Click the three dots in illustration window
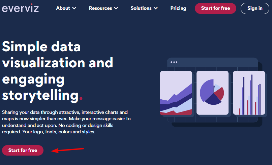Screen dimensions: 272x165 pyautogui.click(x=174, y=62)
